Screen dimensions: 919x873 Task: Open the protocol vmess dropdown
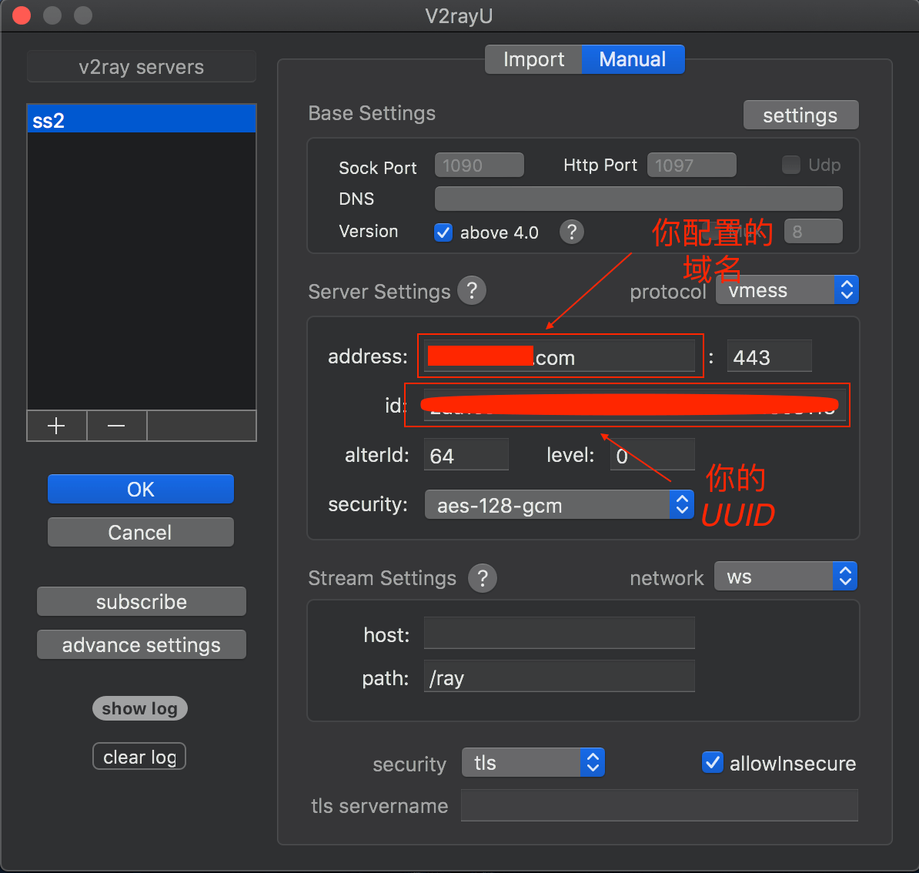point(787,290)
